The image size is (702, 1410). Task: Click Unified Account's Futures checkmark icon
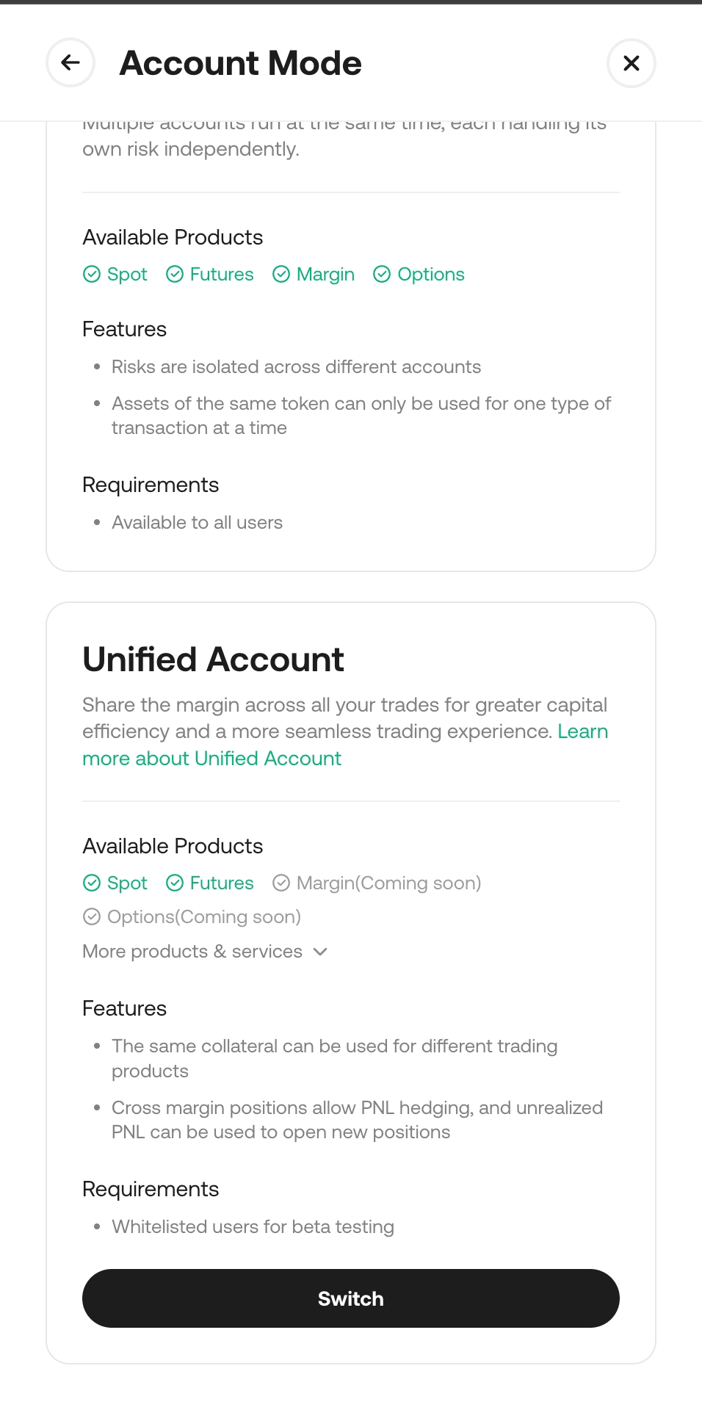(175, 883)
